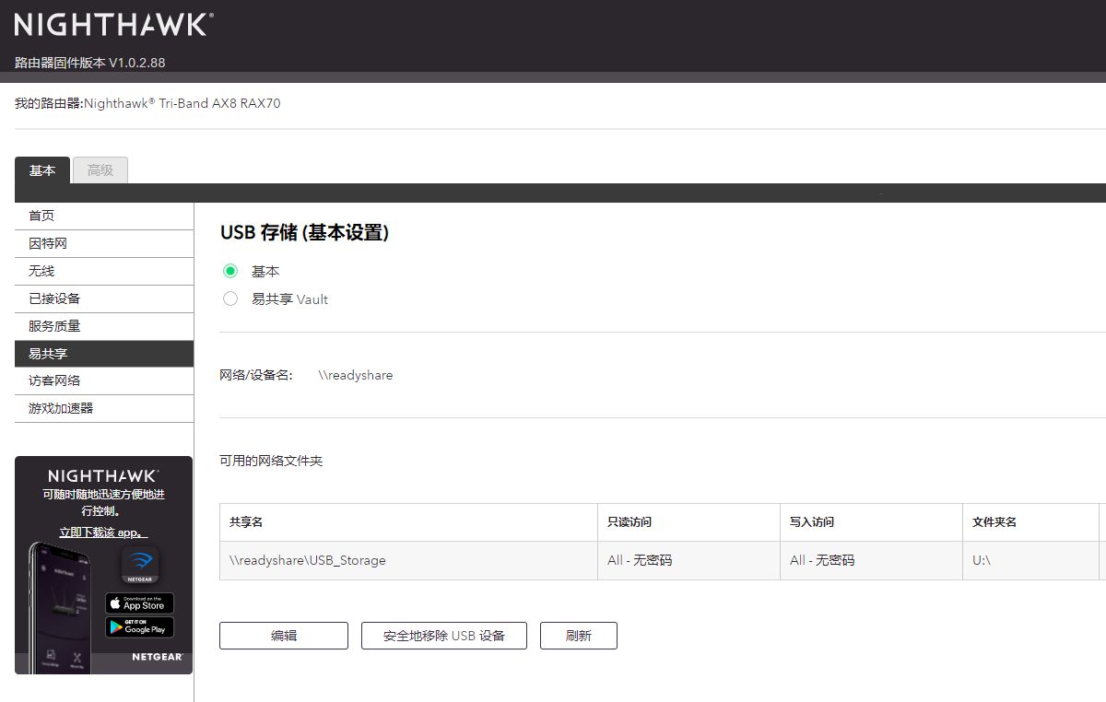Click the NETGEAR logo in the ad banner
Screen dimensions: 1106x702
click(x=158, y=657)
